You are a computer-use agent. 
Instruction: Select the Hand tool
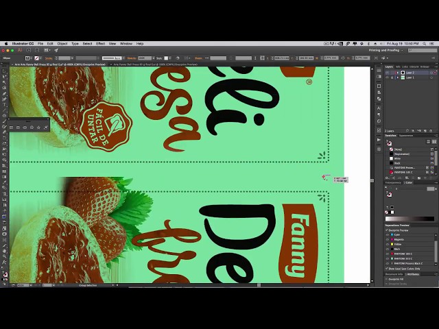(x=4, y=251)
